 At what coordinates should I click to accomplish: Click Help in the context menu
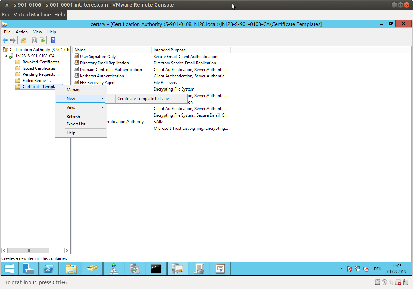(x=71, y=133)
